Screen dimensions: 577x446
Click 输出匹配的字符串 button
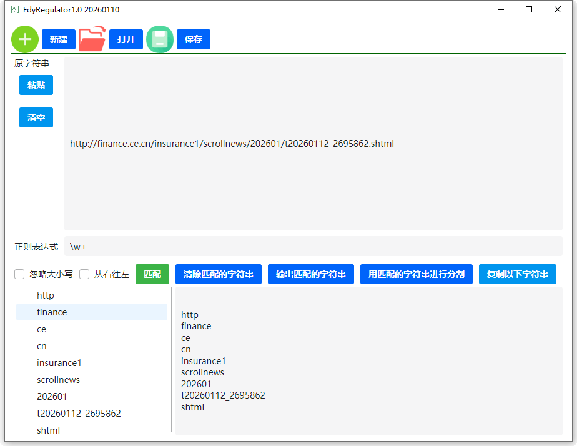click(x=311, y=274)
